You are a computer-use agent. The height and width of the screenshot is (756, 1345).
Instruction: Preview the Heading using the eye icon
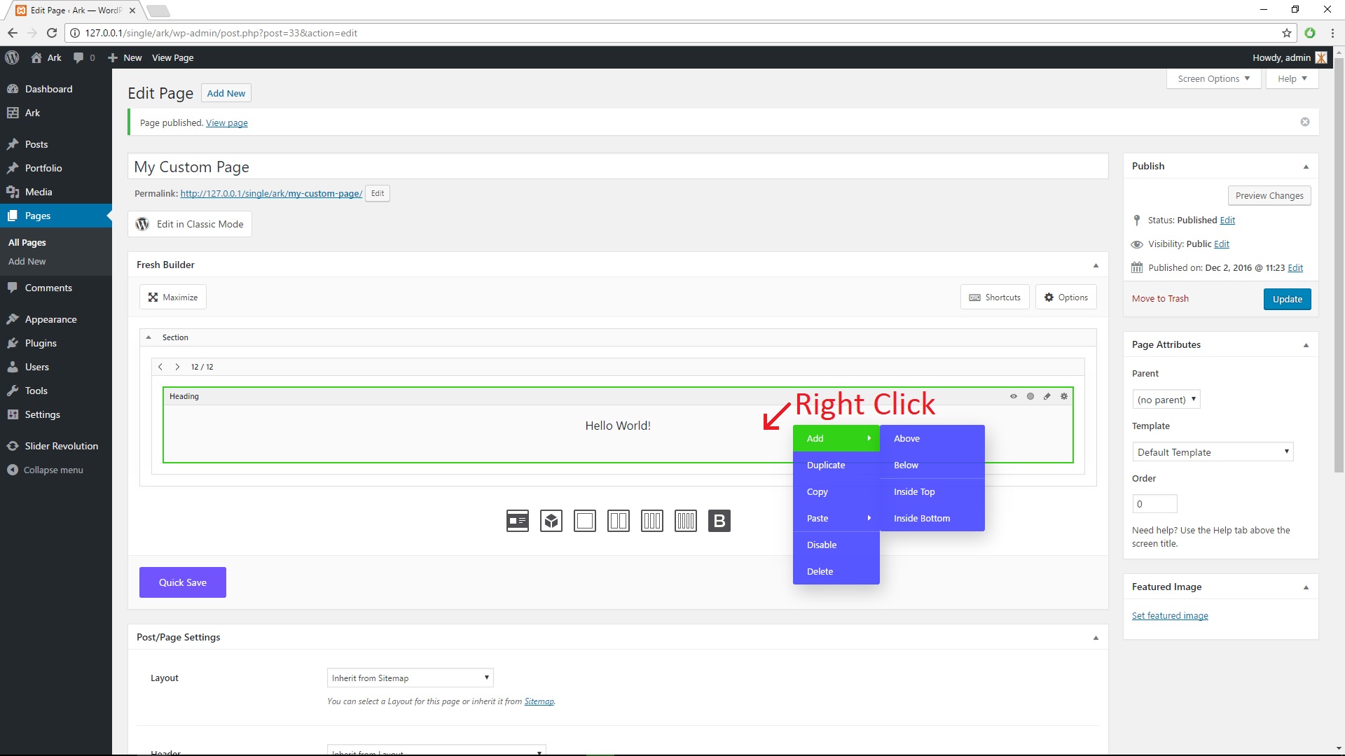click(x=1014, y=396)
